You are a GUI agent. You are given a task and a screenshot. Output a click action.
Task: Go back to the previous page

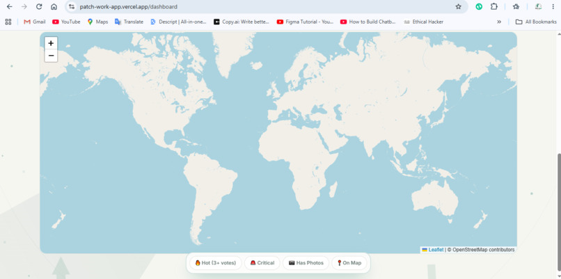[10, 6]
